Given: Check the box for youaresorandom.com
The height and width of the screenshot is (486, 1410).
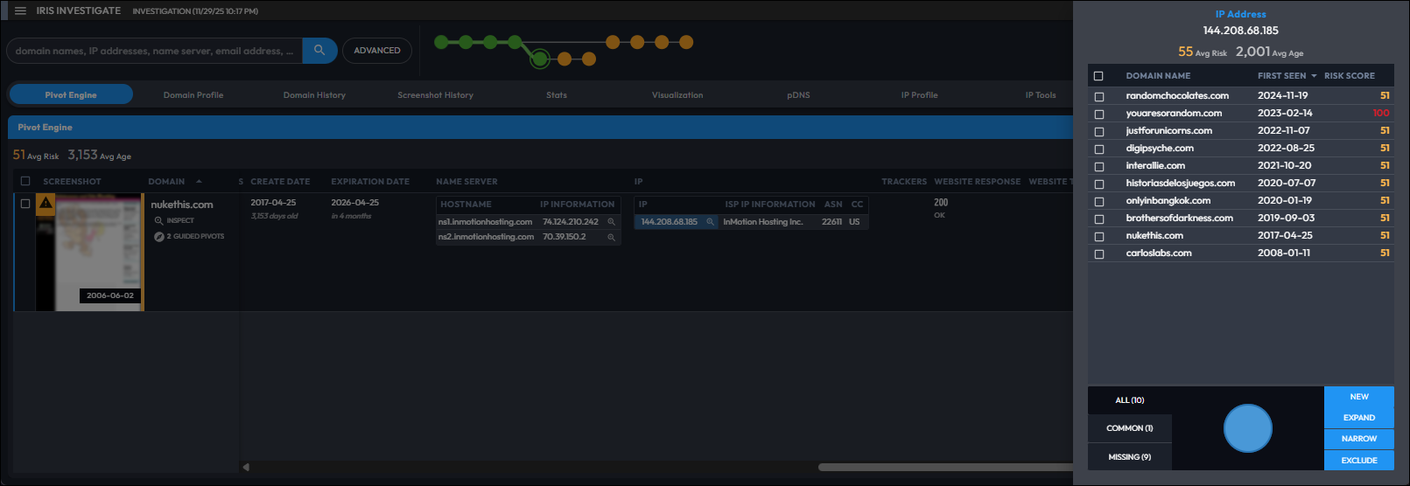Looking at the screenshot, I should (1099, 114).
